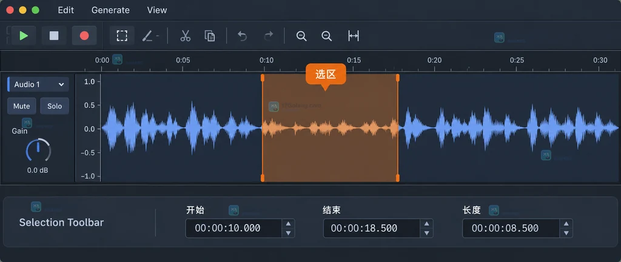The width and height of the screenshot is (621, 262).
Task: Expand the Audio 1 track dropdown
Action: [39, 84]
